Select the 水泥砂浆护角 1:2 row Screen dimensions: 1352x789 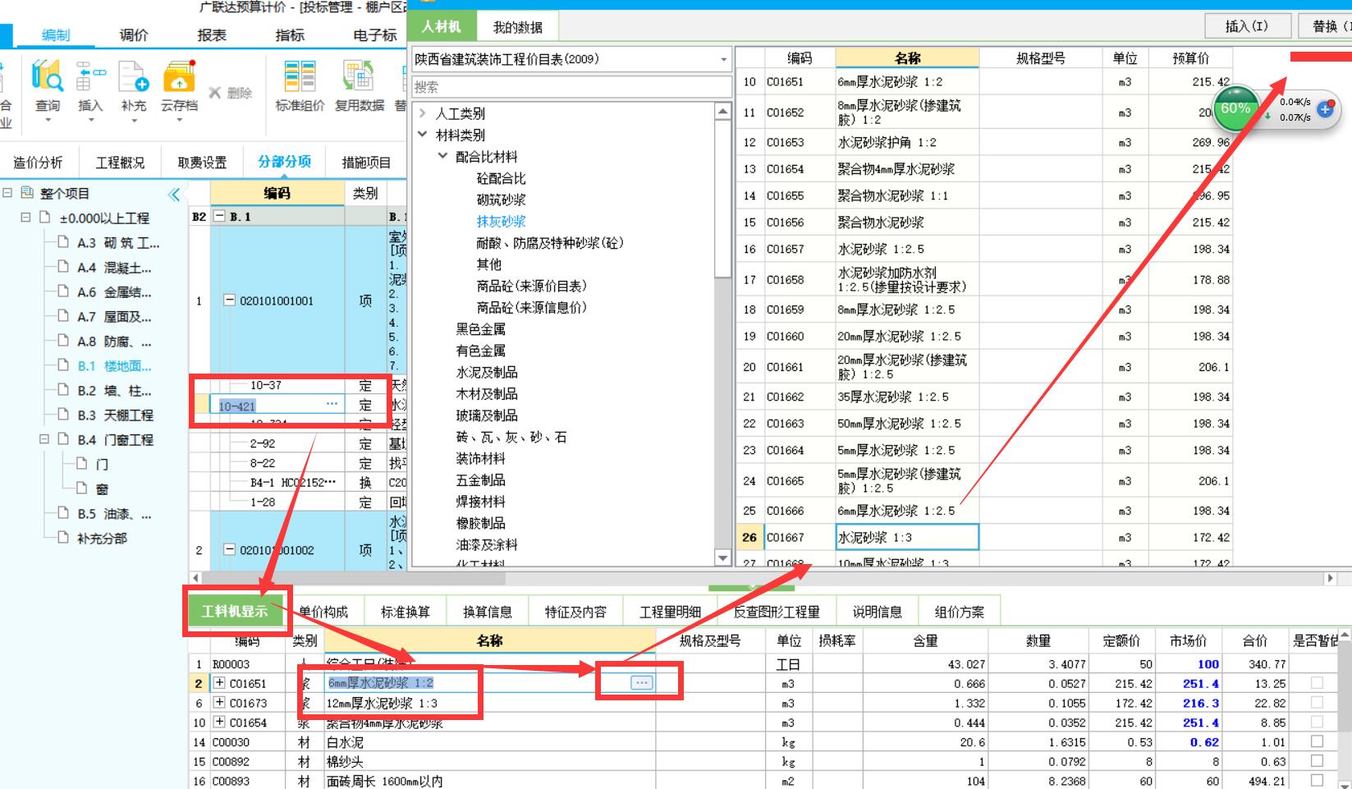984,142
